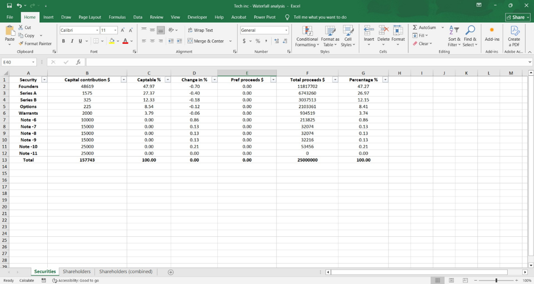Click the Decrease Indent icon
The width and height of the screenshot is (534, 284).
[171, 41]
